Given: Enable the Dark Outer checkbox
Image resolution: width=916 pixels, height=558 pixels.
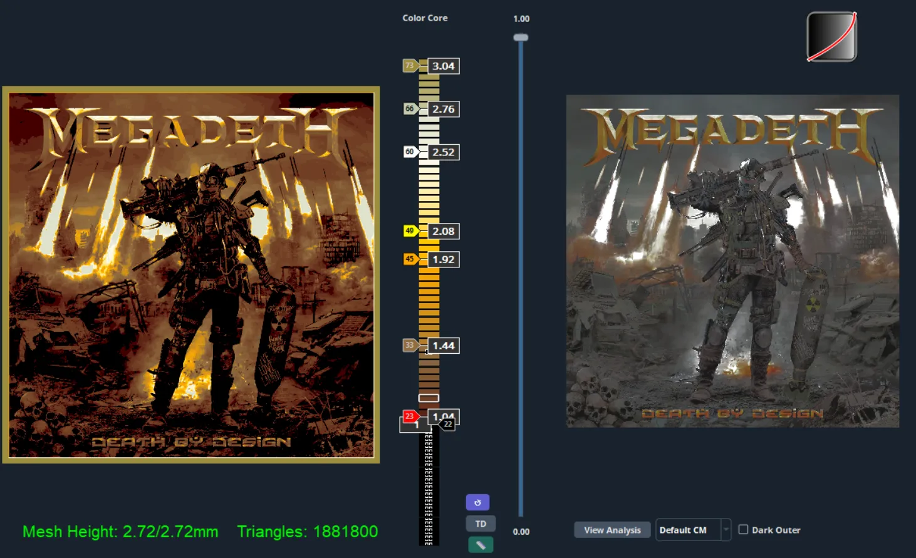Looking at the screenshot, I should pyautogui.click(x=743, y=529).
